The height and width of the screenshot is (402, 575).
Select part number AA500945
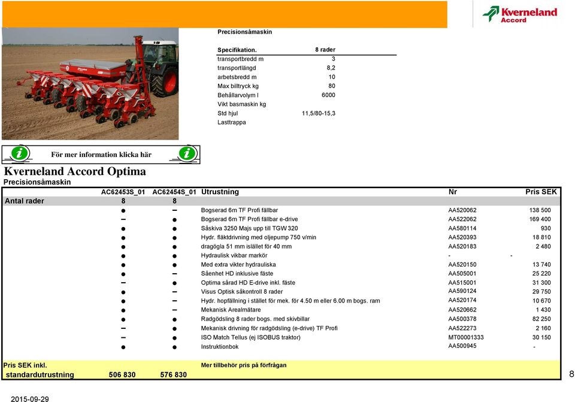(462, 346)
